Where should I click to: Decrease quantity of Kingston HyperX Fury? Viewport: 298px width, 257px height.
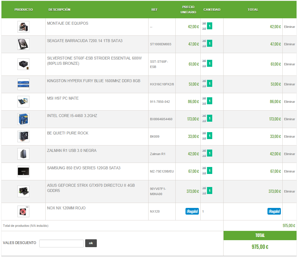tap(204, 86)
